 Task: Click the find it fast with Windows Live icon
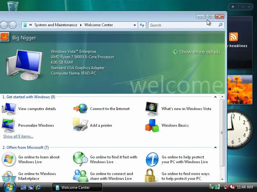(x=80, y=159)
